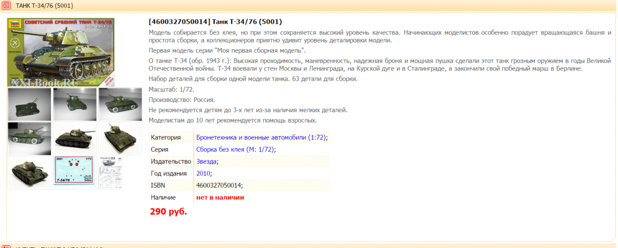Viewport: 618px width, 248px height.
Task: Open the publisher link Звезда
Action: click(x=207, y=162)
